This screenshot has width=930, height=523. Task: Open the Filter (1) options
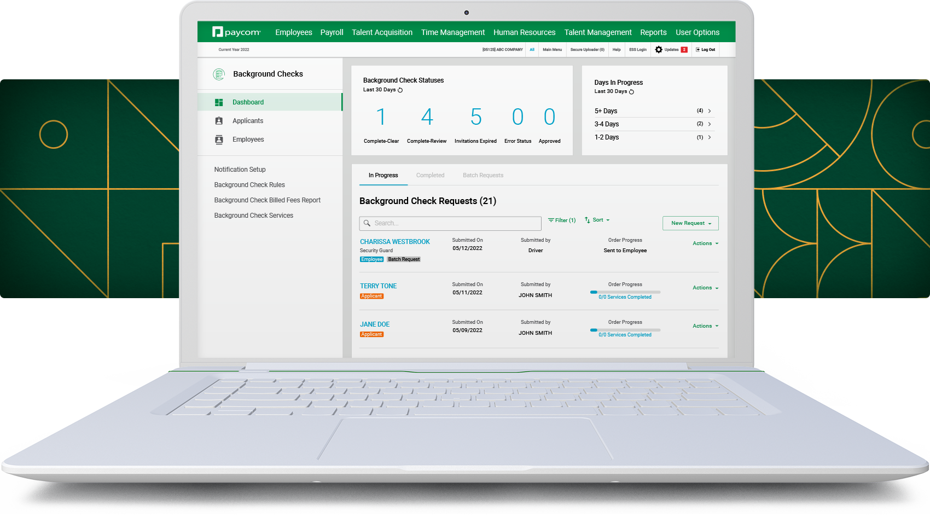[x=562, y=220]
